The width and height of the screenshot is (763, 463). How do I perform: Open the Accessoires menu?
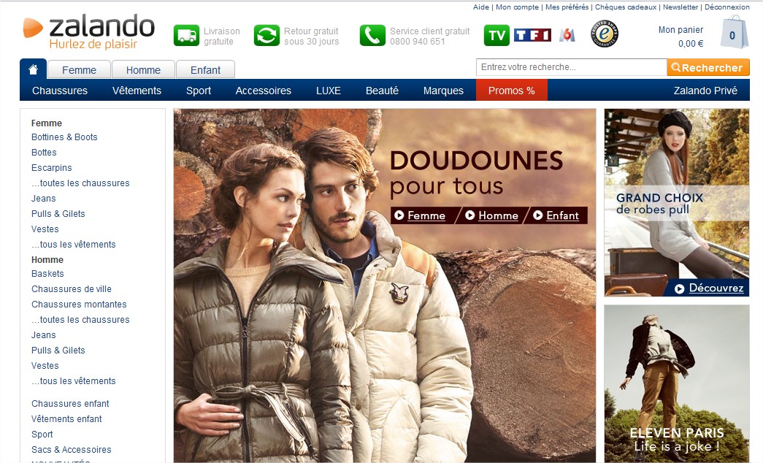(x=264, y=91)
